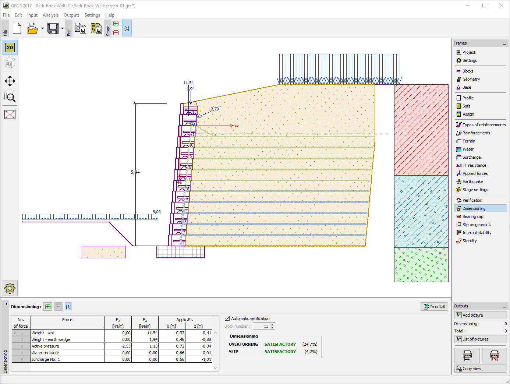Select the Pan tool in the left toolbar
Viewport: 510px width, 384px height.
(10, 81)
